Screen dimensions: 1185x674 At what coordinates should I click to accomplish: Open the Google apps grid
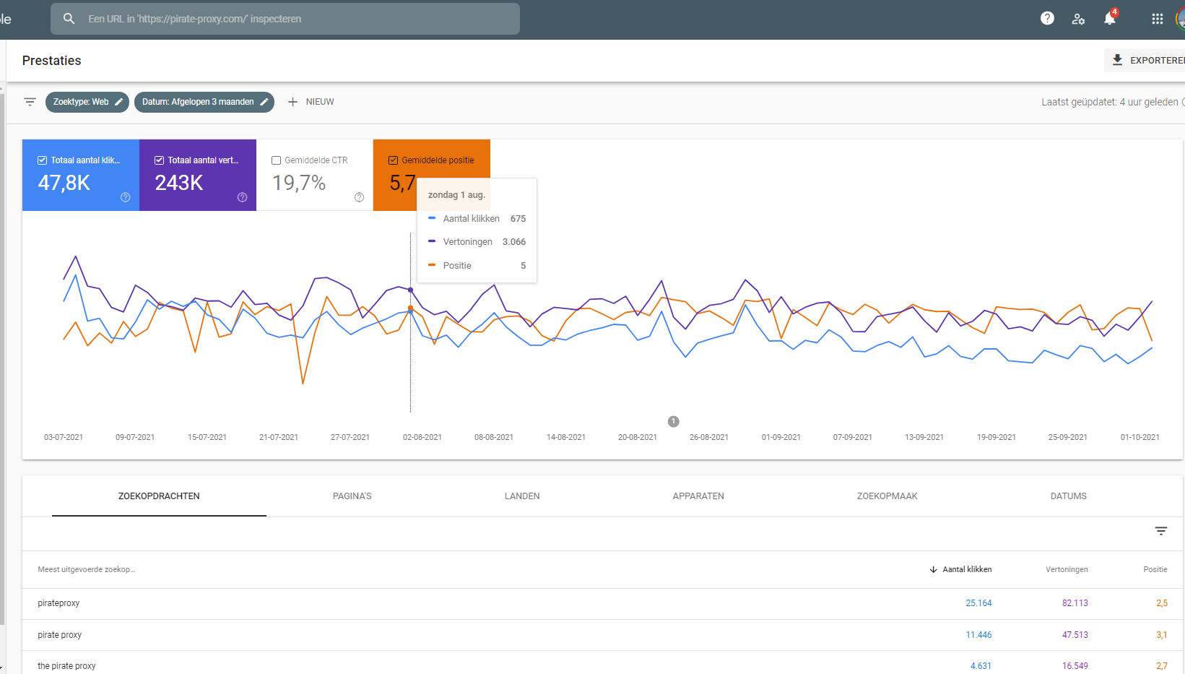coord(1158,19)
